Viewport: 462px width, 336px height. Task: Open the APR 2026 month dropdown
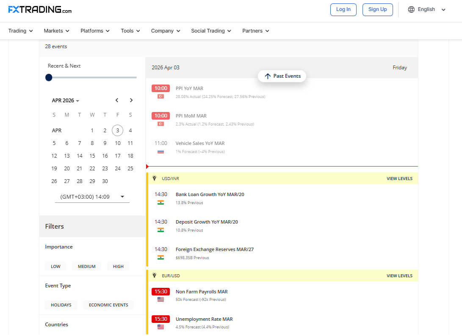66,101
